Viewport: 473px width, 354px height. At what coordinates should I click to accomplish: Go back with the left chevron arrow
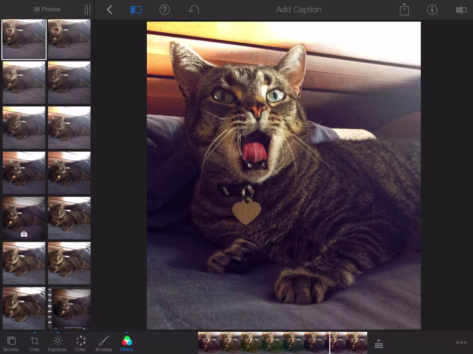[x=110, y=10]
